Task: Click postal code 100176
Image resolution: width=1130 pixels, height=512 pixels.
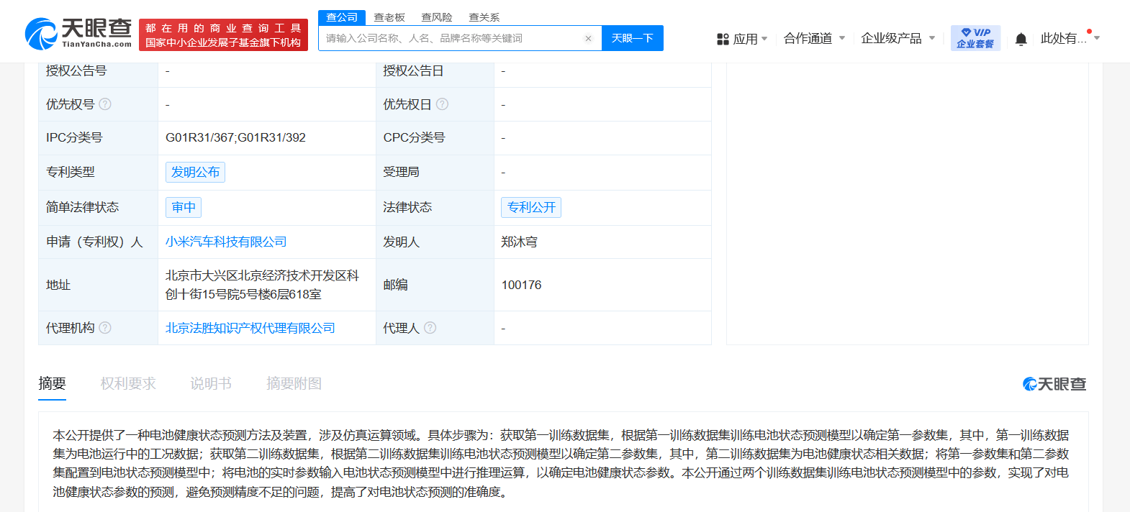Action: pos(521,285)
